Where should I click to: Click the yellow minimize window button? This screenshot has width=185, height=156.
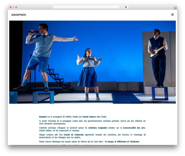click(13, 7)
